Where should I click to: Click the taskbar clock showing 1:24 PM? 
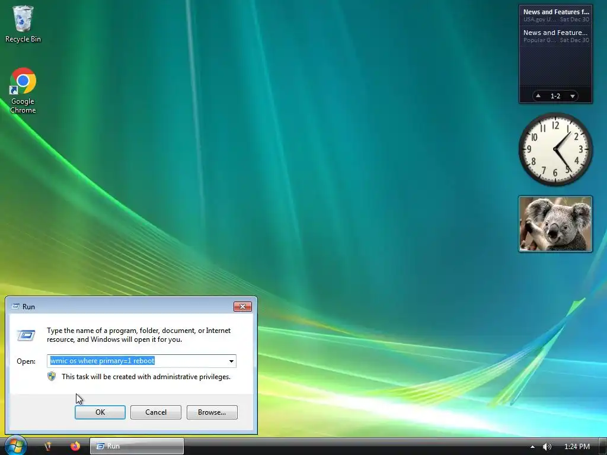tap(577, 447)
